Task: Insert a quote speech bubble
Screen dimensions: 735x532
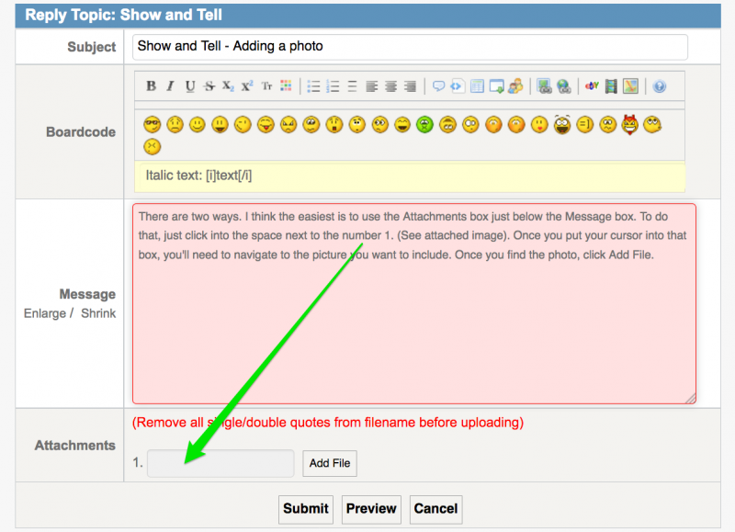Action: 438,86
